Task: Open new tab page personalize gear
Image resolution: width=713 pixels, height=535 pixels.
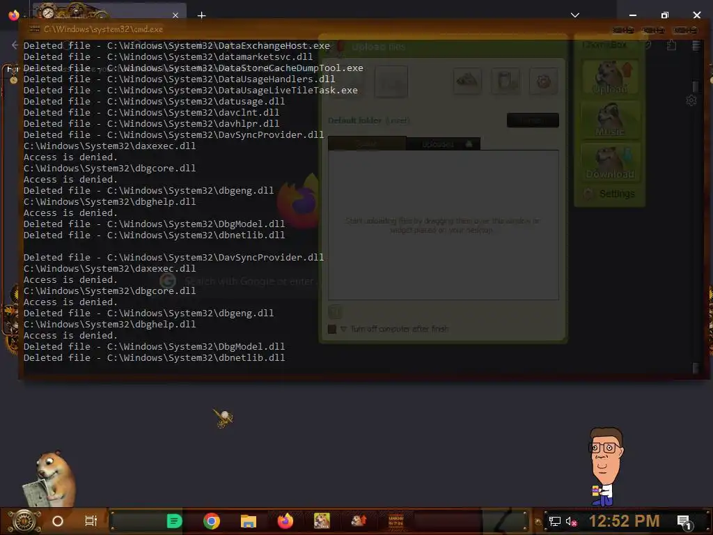Action: click(x=691, y=100)
